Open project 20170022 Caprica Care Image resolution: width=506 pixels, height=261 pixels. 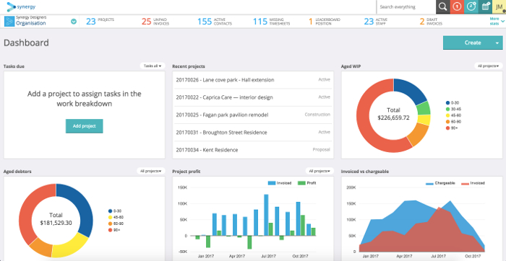253,97
